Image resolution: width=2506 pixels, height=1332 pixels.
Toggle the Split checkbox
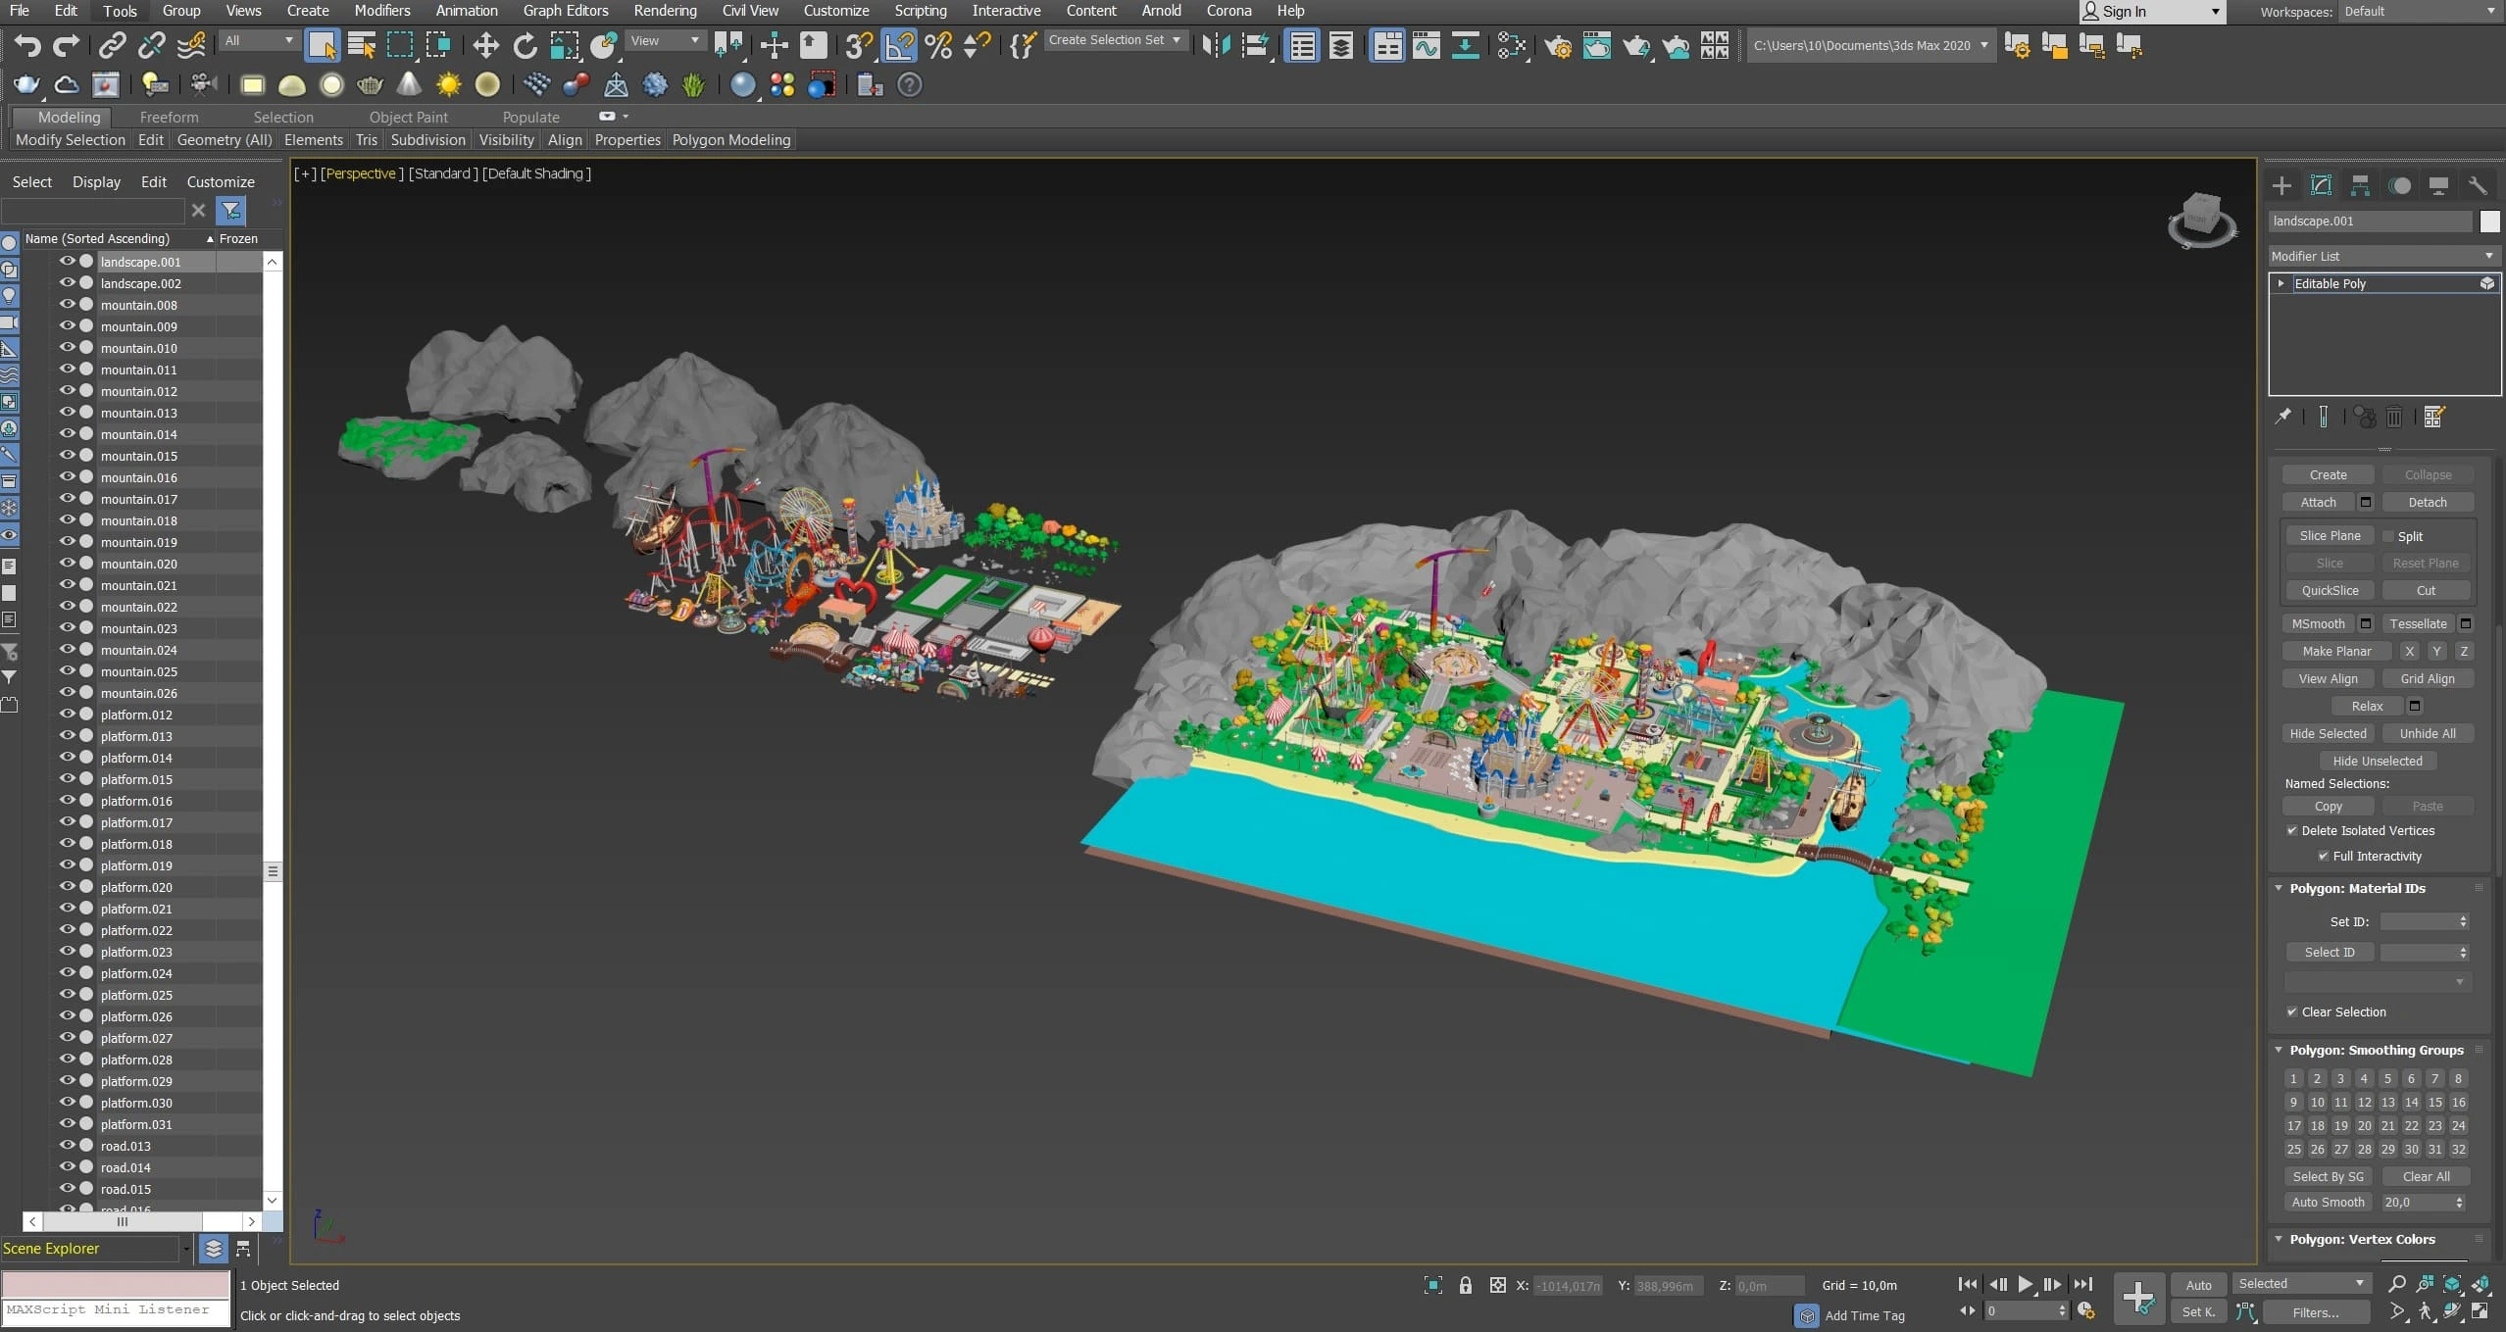(2388, 536)
